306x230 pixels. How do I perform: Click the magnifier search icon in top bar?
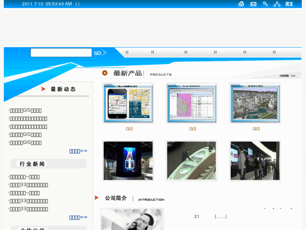(x=265, y=4)
